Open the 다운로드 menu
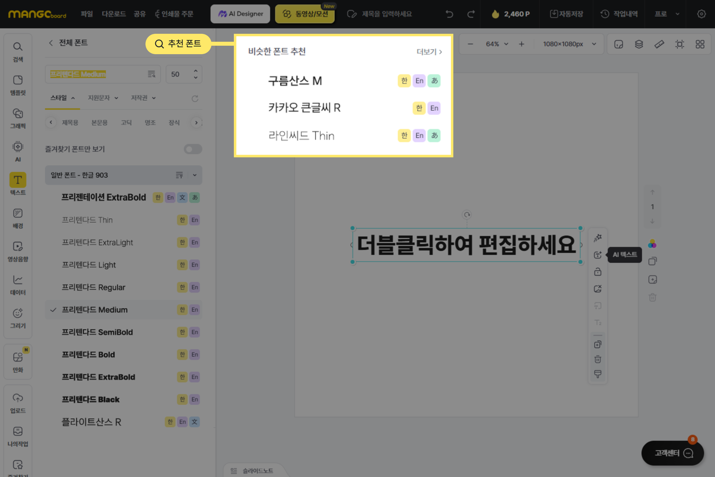 point(114,14)
